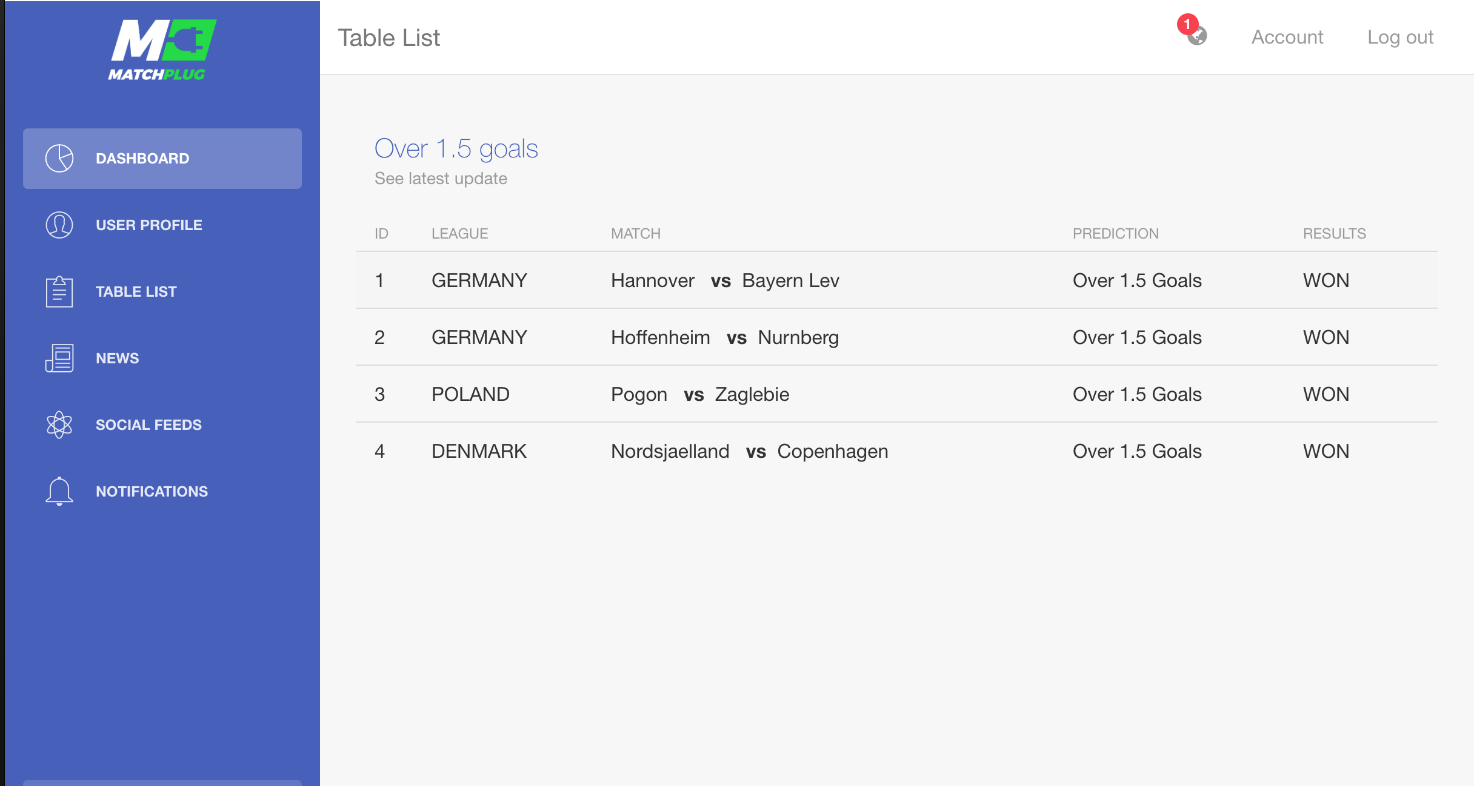Click the Notifications bell icon
The image size is (1474, 786).
coord(59,491)
